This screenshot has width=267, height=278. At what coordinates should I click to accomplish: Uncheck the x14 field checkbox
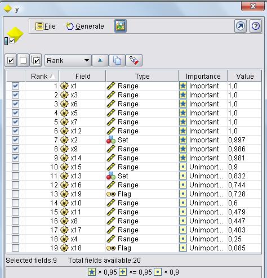coord(15,158)
